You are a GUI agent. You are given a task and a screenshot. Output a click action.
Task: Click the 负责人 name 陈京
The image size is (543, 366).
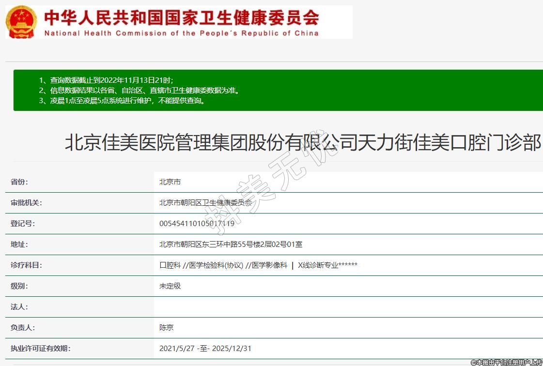point(166,328)
